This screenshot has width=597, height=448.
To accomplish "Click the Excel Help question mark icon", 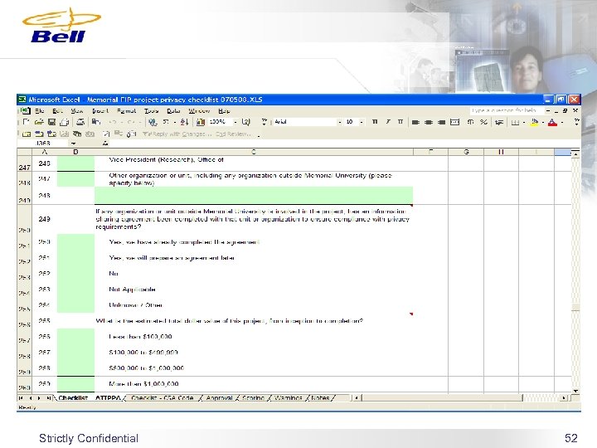I will click(x=246, y=122).
